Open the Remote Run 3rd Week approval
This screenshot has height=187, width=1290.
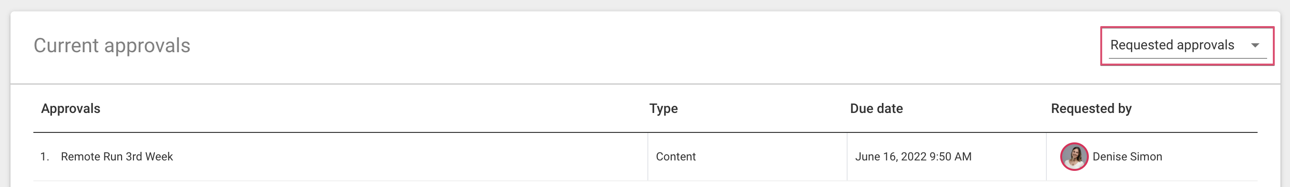coord(117,157)
